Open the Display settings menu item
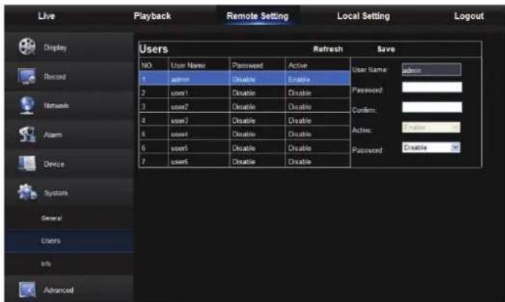 pos(69,47)
